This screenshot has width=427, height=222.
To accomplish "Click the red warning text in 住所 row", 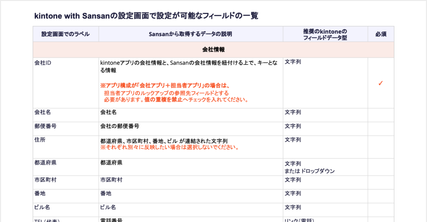I will (169, 147).
